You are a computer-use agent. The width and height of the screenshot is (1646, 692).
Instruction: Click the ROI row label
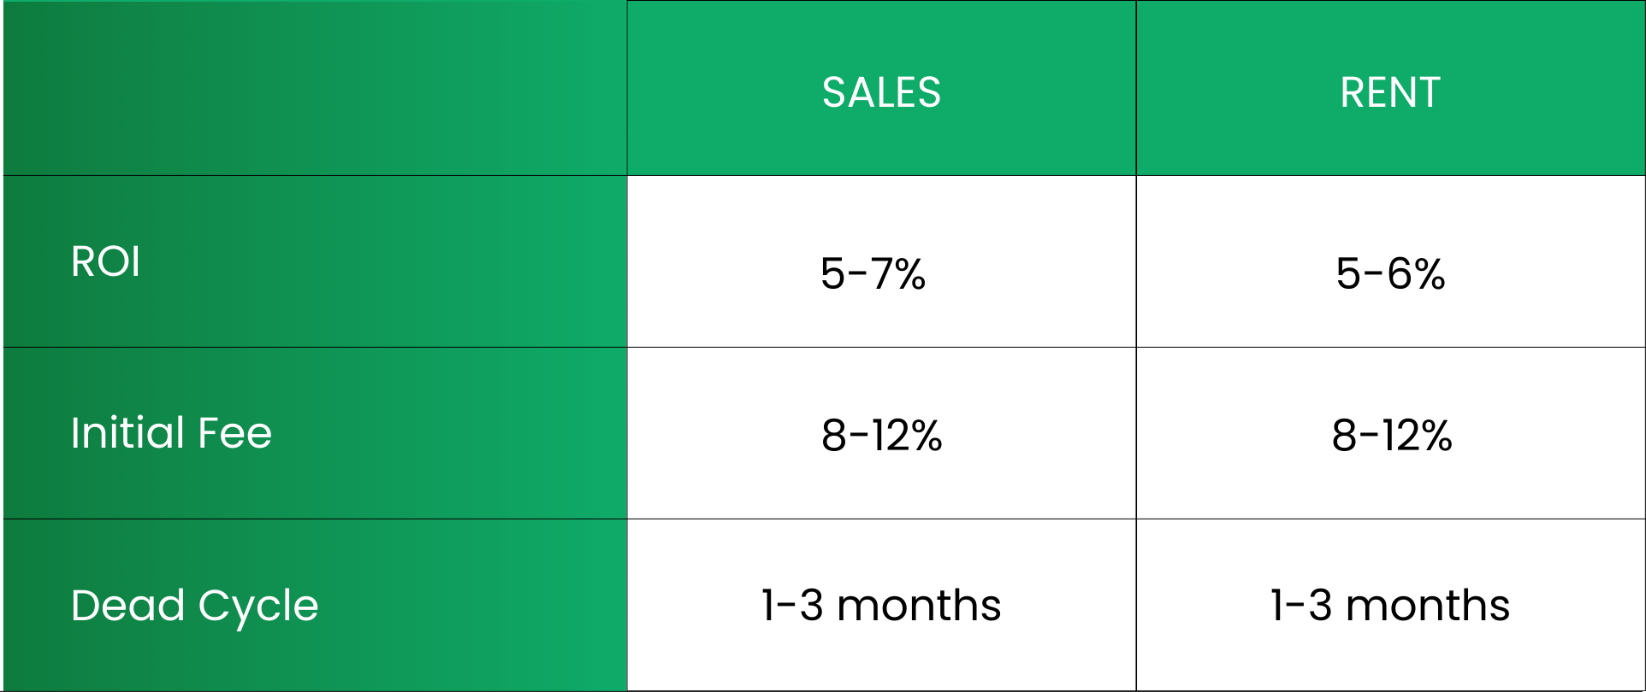coord(106,261)
